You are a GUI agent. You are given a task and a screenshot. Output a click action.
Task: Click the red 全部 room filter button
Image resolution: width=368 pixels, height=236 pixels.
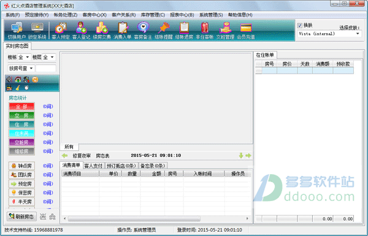21,107
